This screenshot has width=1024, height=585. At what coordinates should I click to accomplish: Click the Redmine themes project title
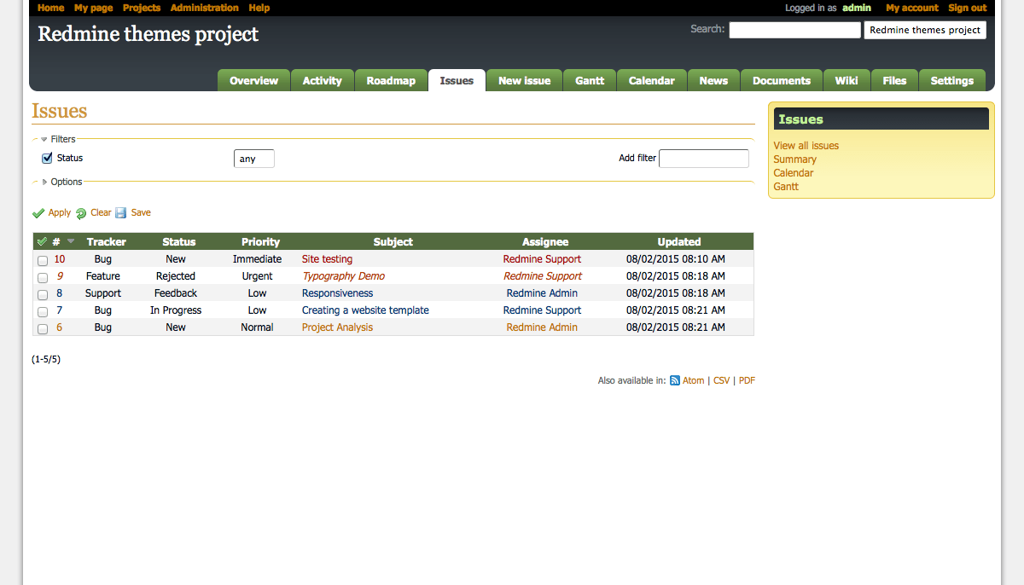(x=148, y=34)
